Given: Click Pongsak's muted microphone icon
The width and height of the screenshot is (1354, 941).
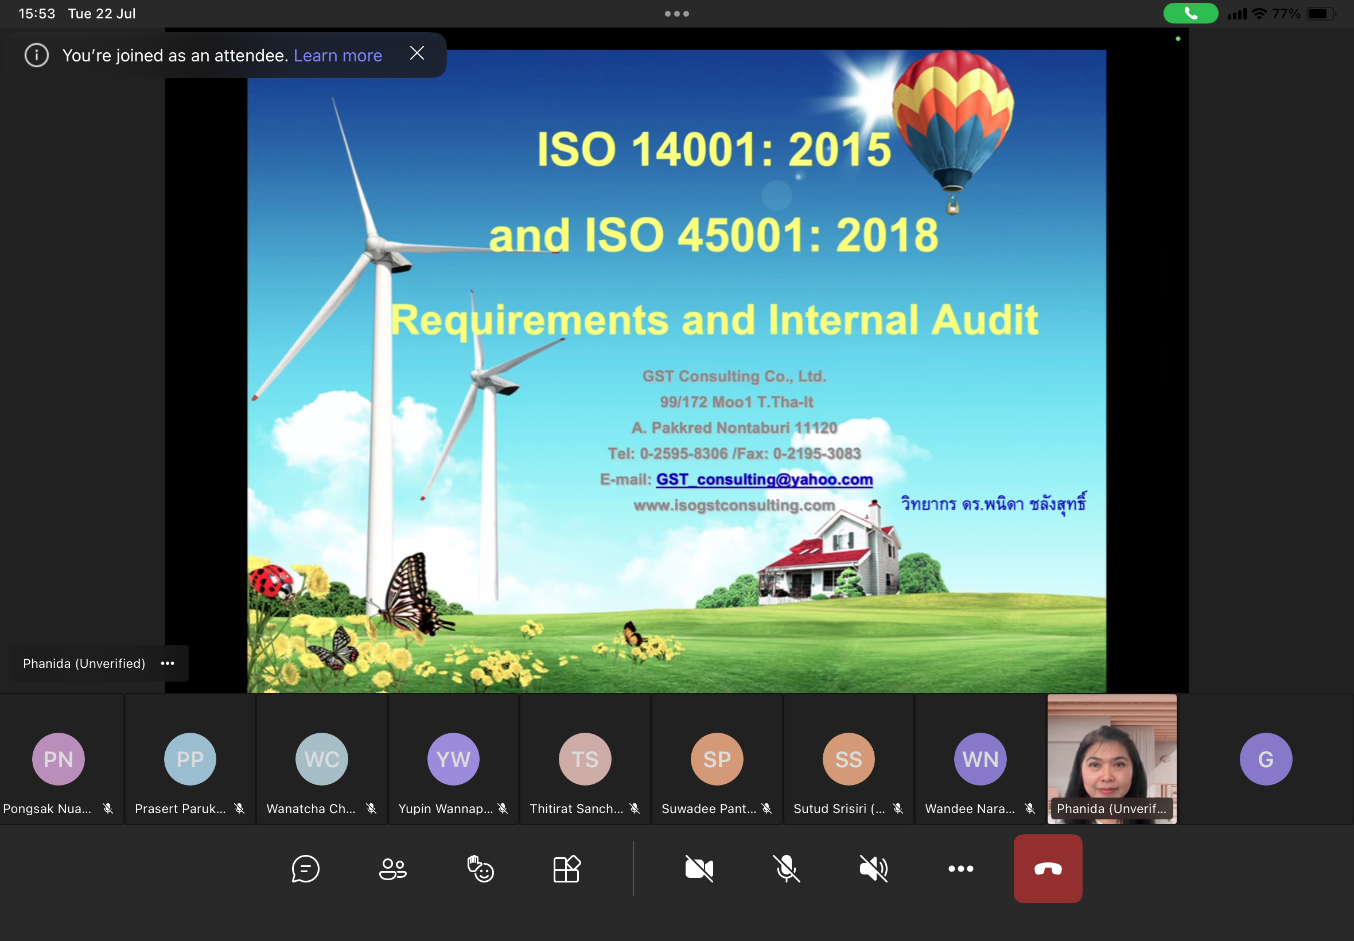Looking at the screenshot, I should coord(108,808).
